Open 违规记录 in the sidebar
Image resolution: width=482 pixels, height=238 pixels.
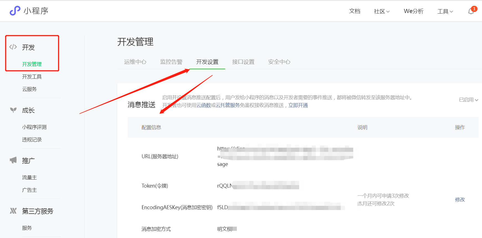click(x=32, y=139)
